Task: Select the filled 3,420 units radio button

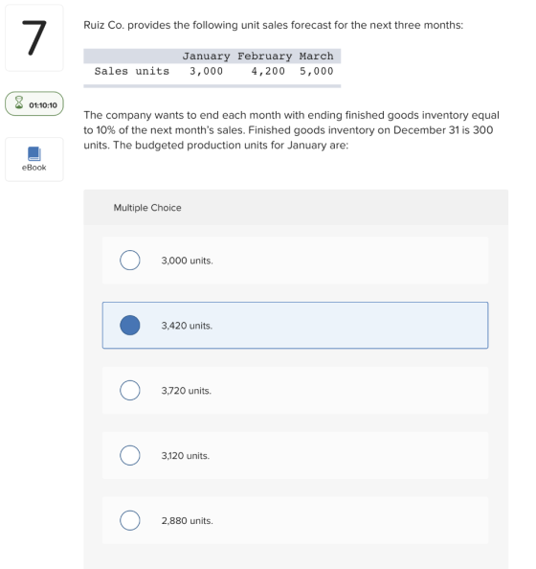Action: click(130, 325)
